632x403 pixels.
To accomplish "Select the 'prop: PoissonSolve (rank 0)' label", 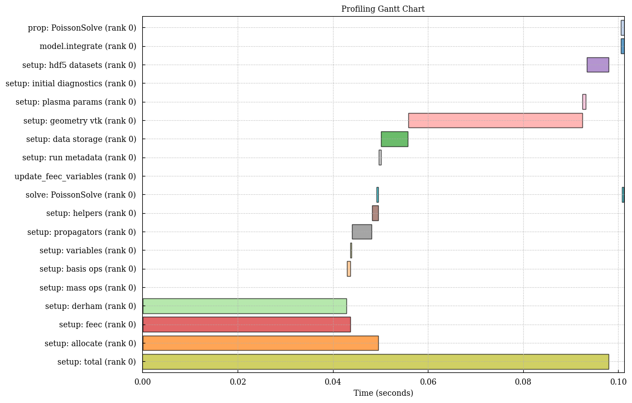I will [82, 28].
